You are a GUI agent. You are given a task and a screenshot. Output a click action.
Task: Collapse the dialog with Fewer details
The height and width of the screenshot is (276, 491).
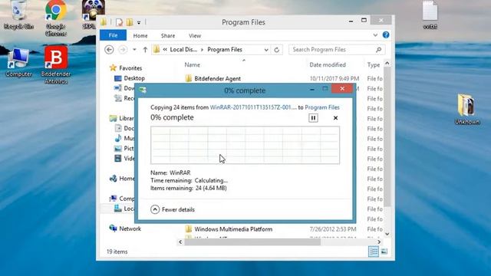point(173,209)
